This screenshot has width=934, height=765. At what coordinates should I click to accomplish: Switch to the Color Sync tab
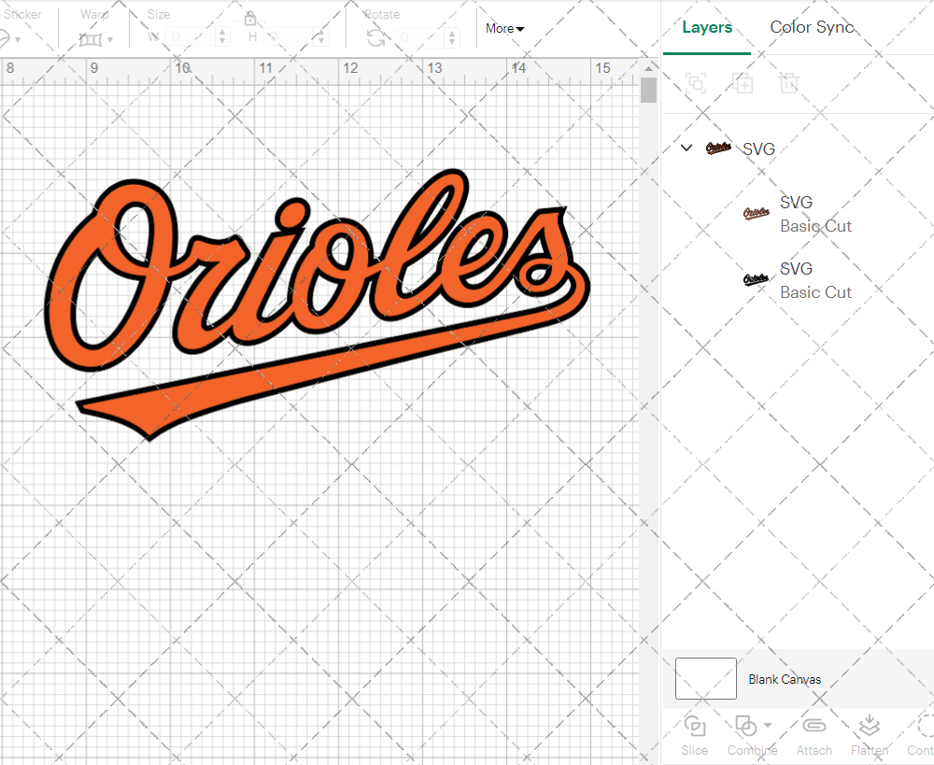click(x=811, y=27)
